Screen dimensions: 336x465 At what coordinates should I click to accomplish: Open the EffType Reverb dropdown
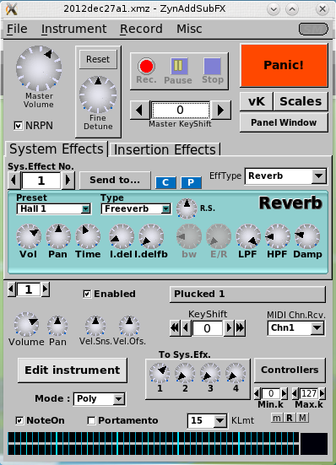(285, 176)
